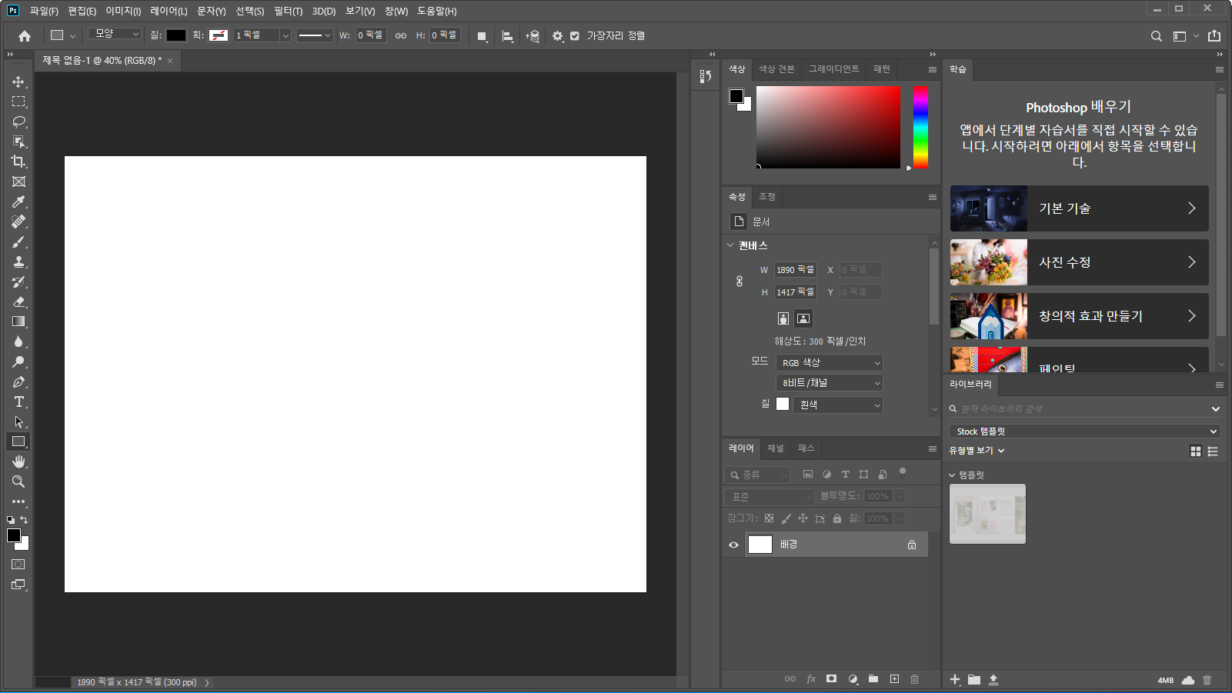Select the Clone Stamp tool
This screenshot has height=693, width=1232.
pos(18,262)
